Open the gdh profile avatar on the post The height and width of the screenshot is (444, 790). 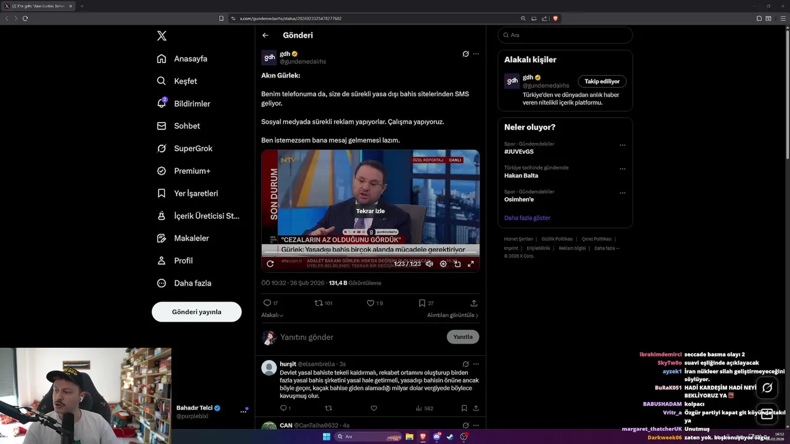269,58
